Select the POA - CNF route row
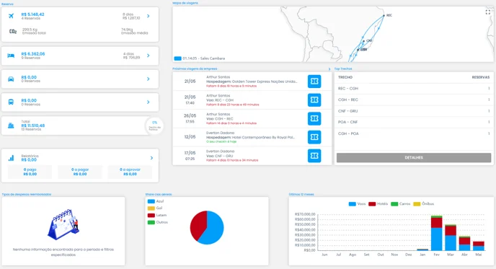 click(x=414, y=122)
